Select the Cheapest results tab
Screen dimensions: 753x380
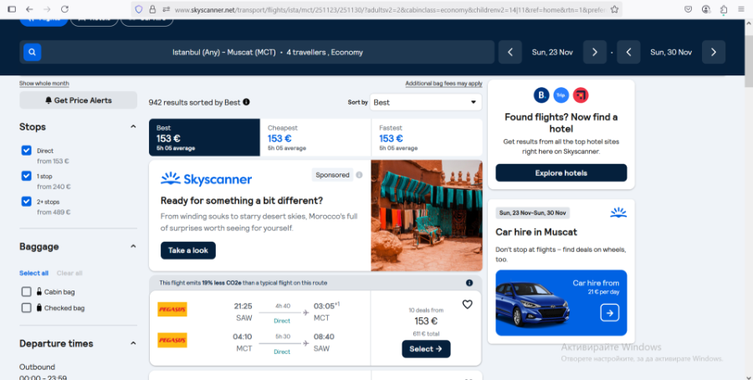(x=315, y=137)
